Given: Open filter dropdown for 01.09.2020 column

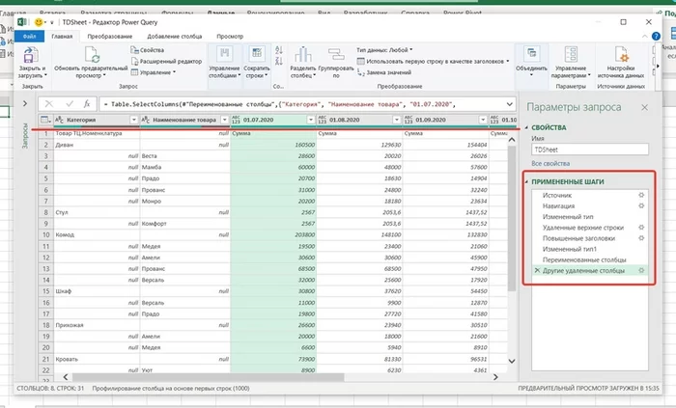Looking at the screenshot, I should (483, 120).
